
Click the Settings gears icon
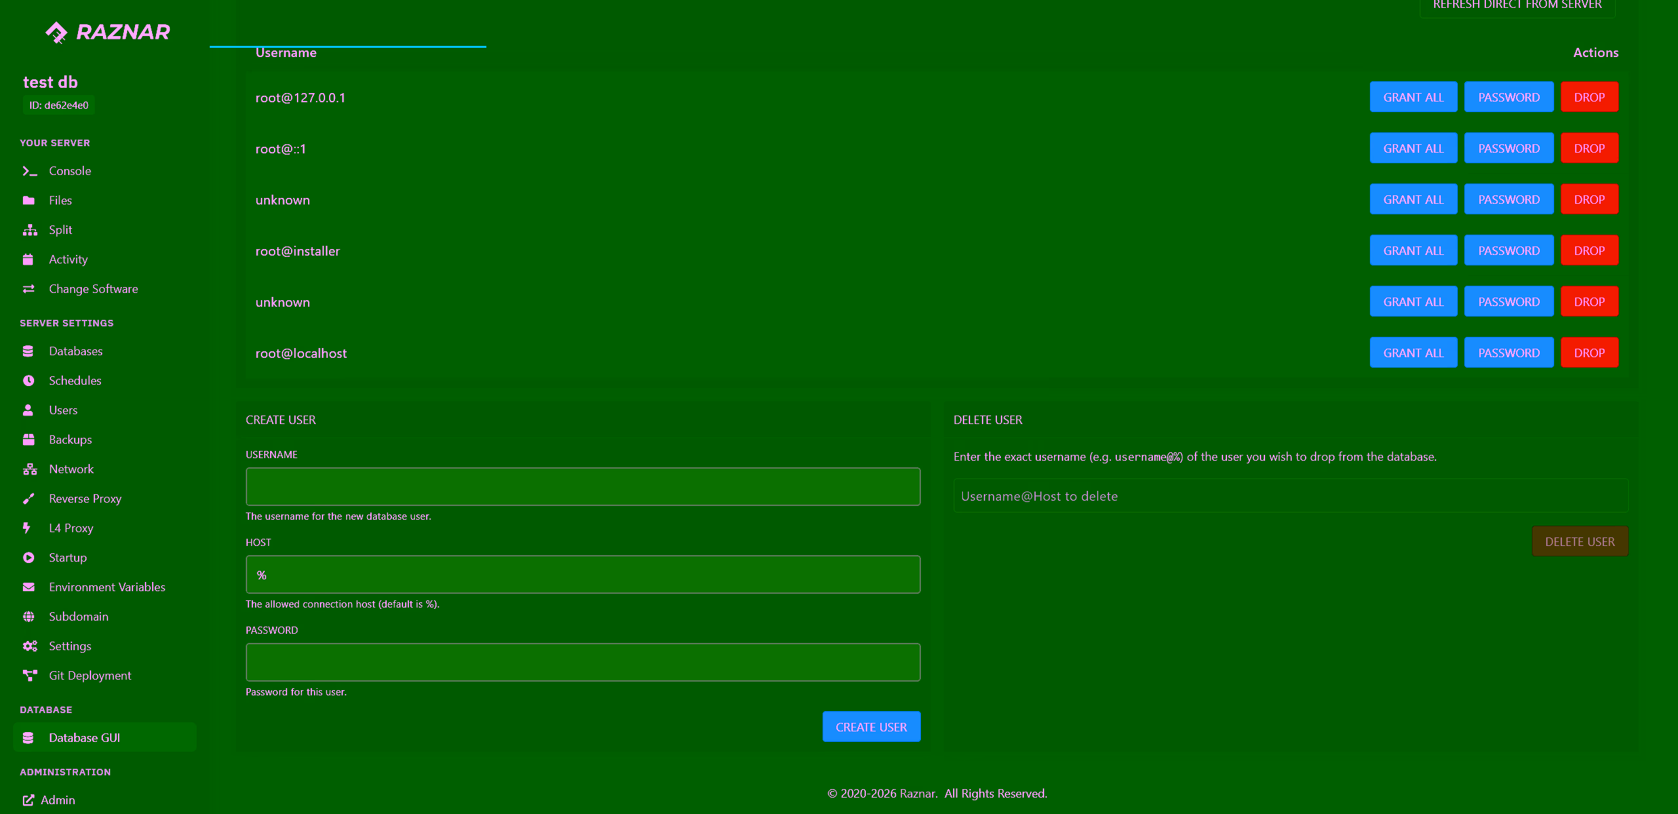(29, 646)
